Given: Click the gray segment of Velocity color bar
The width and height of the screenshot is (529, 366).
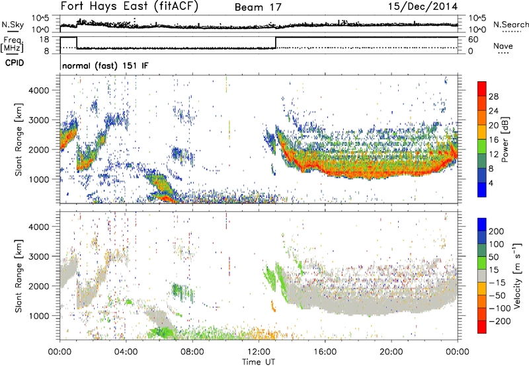Looking at the screenshot, I should click(482, 276).
